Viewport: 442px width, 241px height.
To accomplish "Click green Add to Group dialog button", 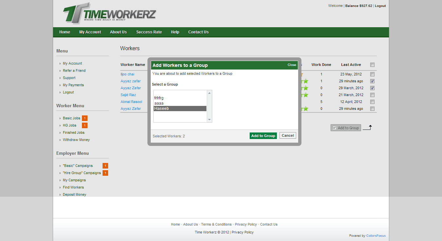I will [x=263, y=136].
